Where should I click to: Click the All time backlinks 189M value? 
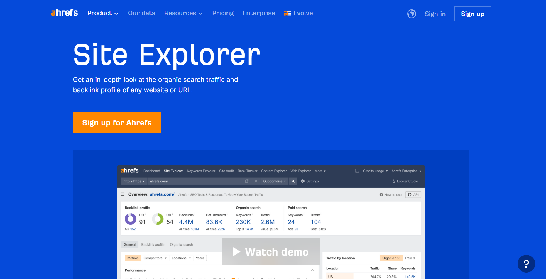tap(195, 229)
